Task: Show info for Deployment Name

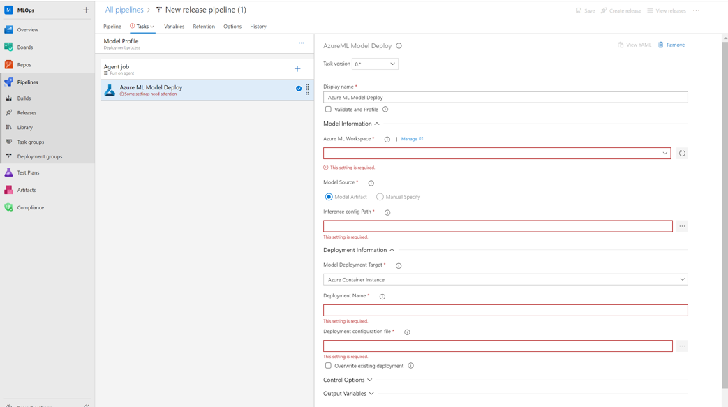Action: click(x=382, y=297)
